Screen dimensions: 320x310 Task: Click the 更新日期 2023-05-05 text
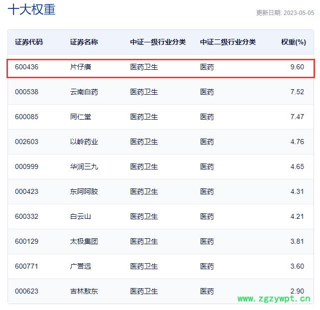285,13
